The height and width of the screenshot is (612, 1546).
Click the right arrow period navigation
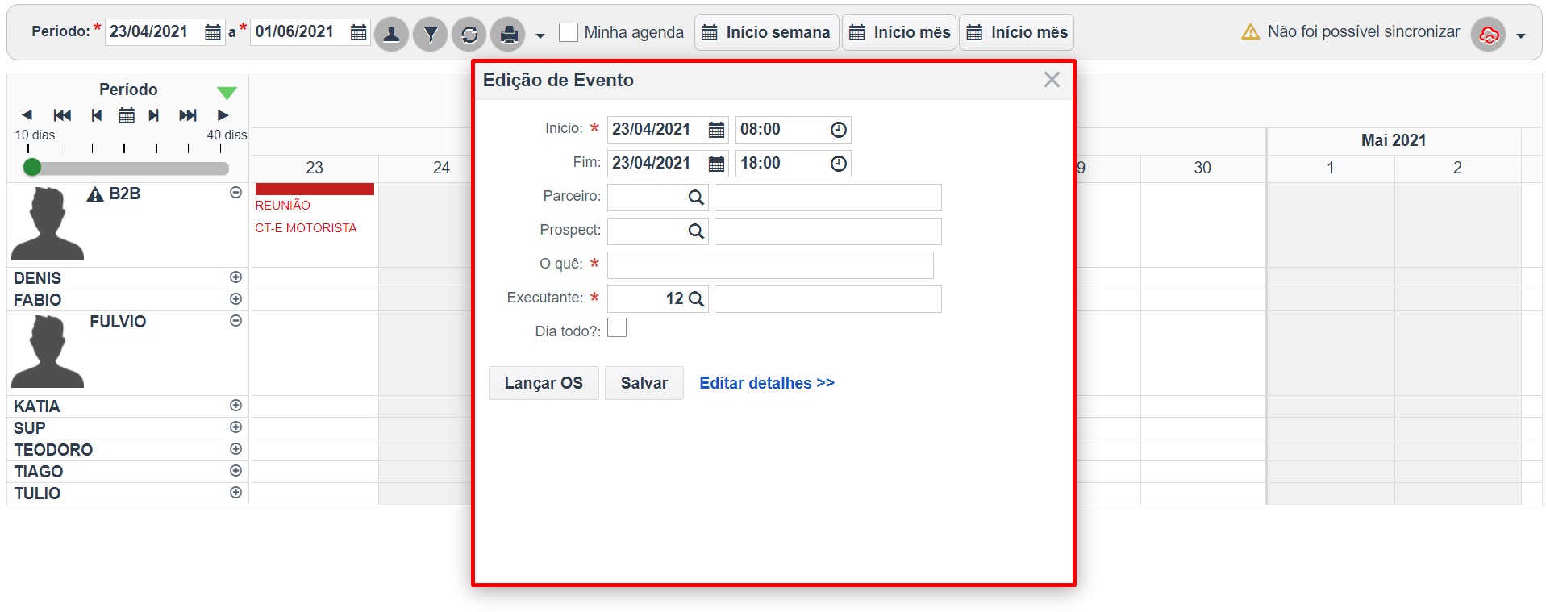pos(223,115)
